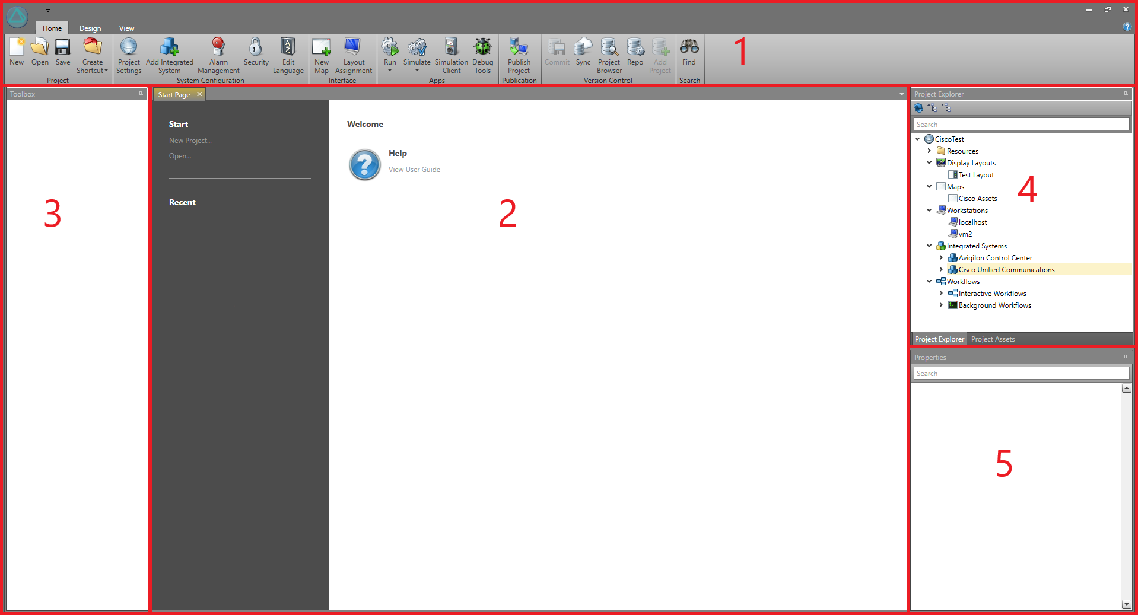Collapse the Workstations tree node
This screenshot has height=615, width=1138.
tap(929, 211)
